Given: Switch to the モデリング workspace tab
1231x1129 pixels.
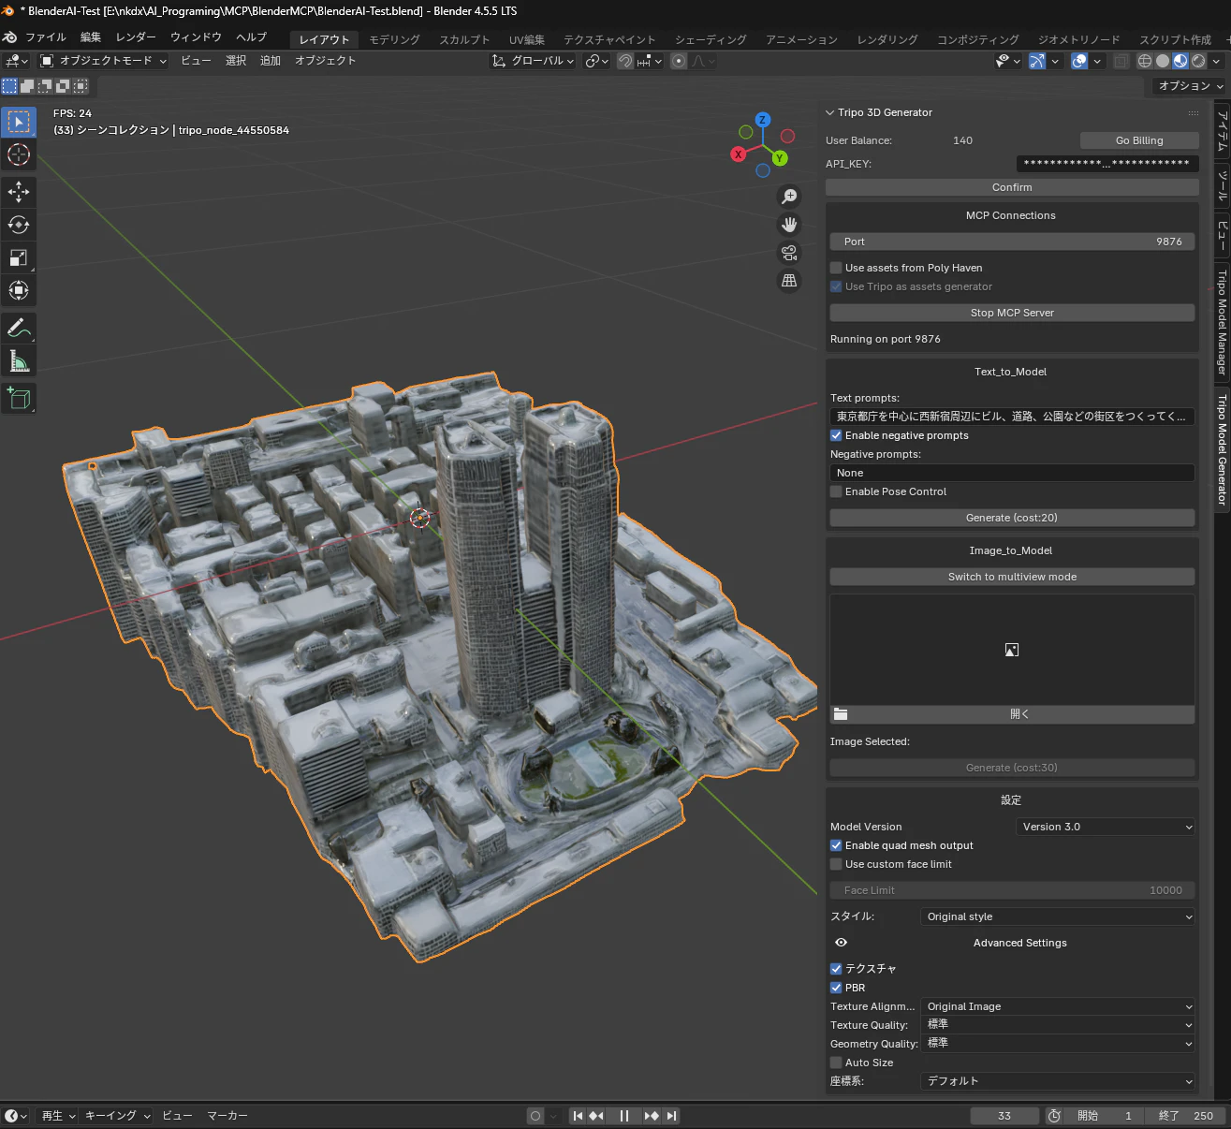Looking at the screenshot, I should [x=394, y=39].
